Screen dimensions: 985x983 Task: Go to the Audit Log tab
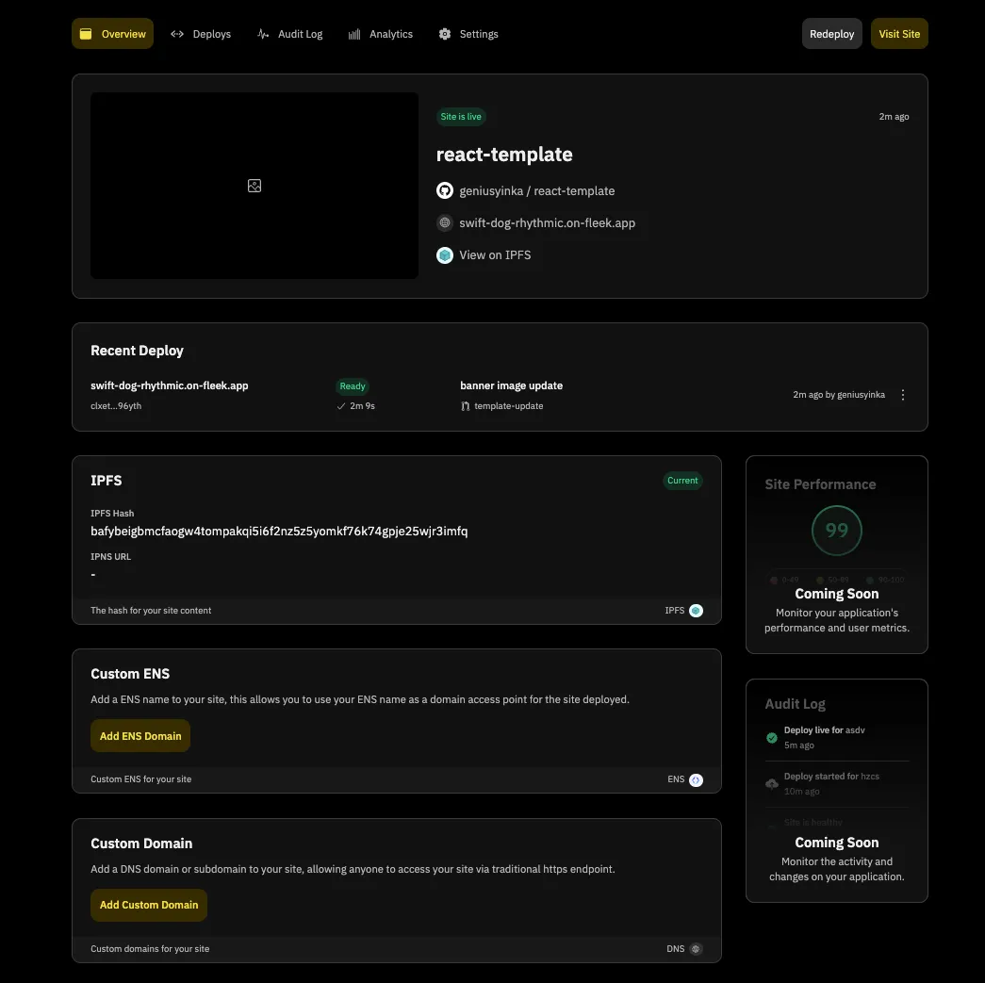[289, 34]
